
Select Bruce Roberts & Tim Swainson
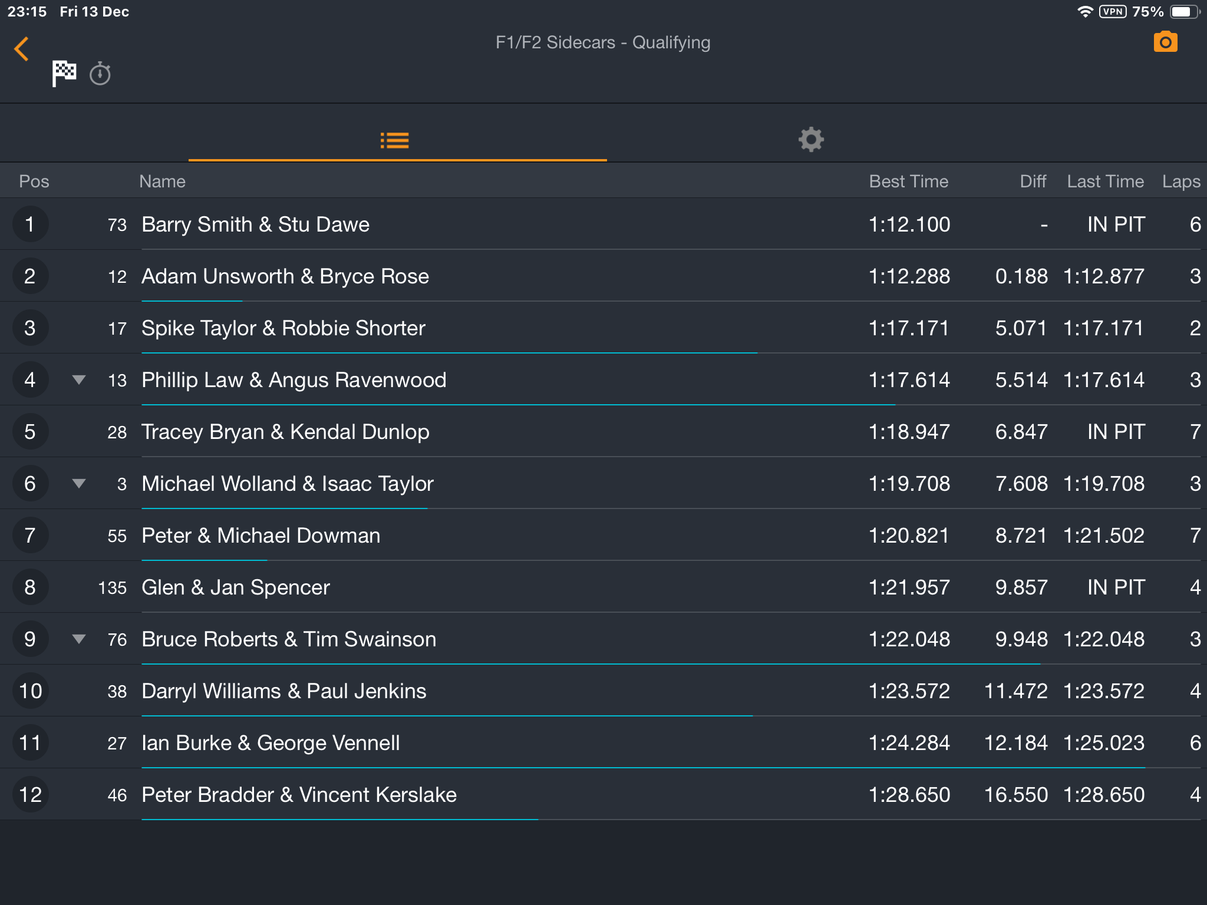[289, 639]
